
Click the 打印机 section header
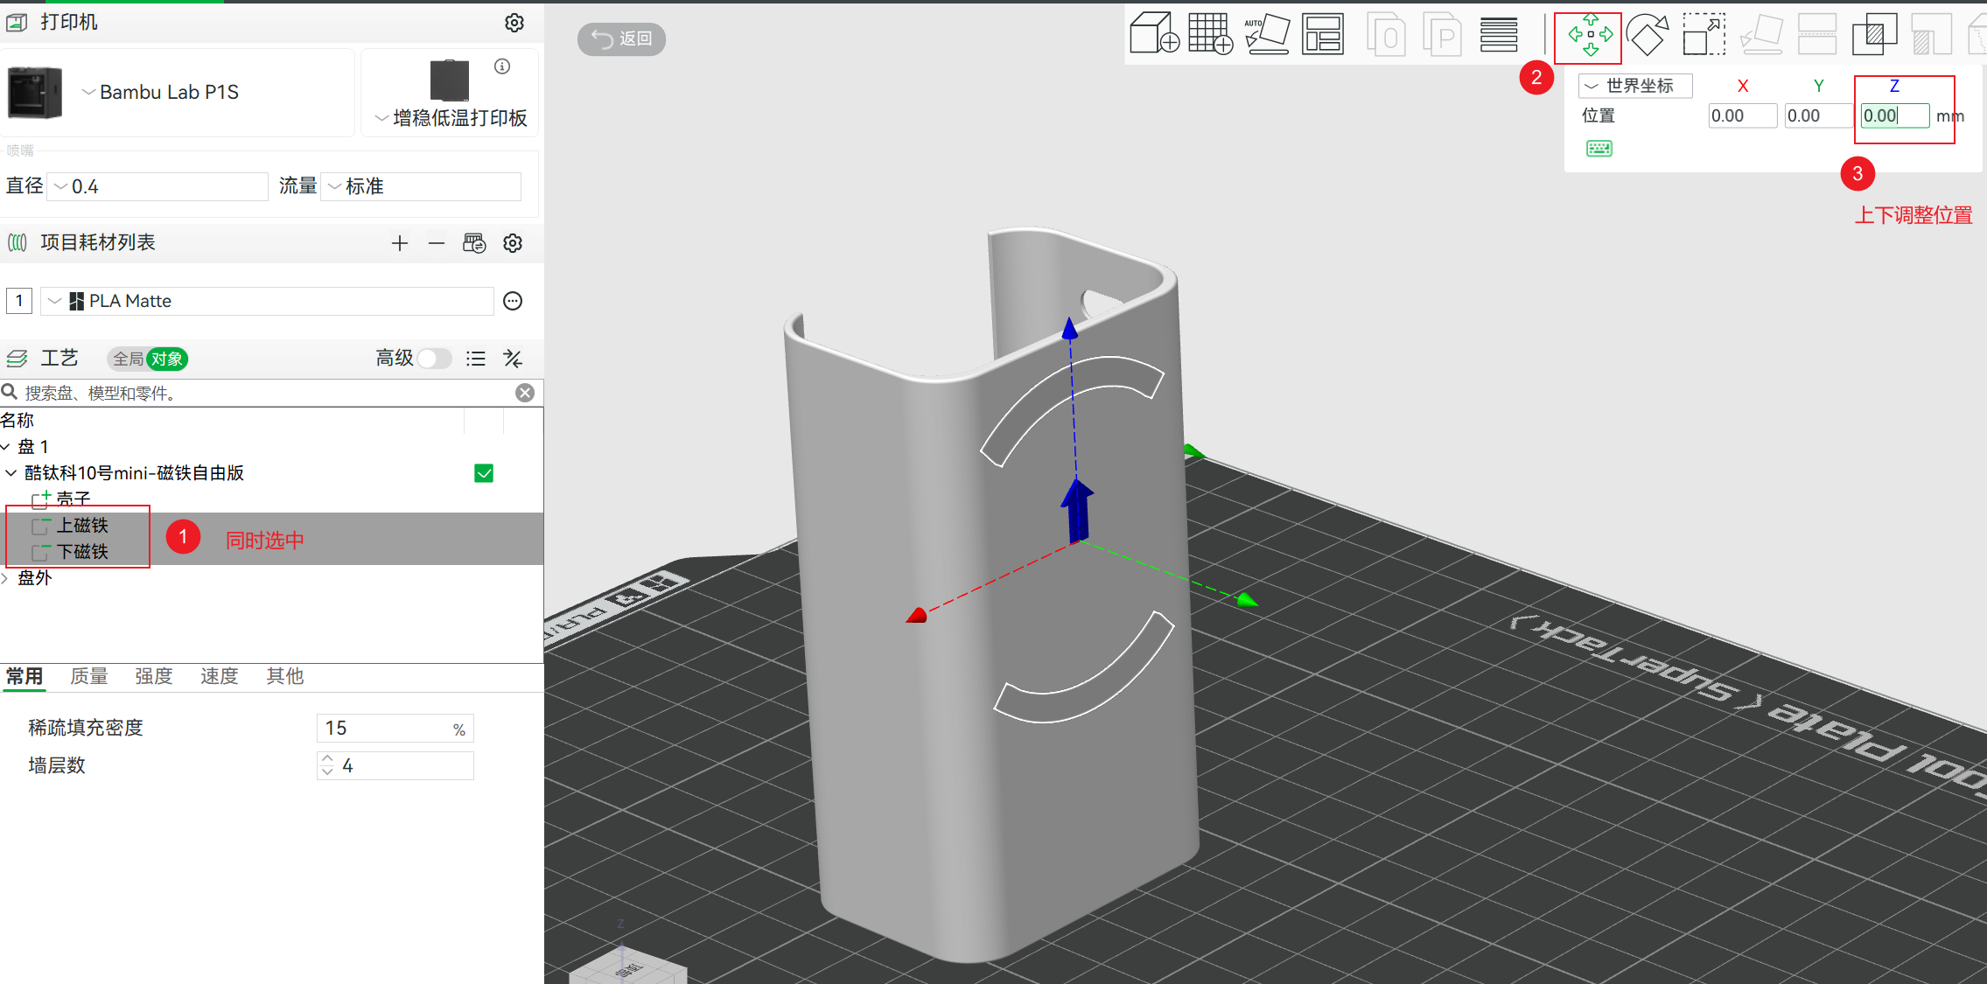[x=69, y=22]
